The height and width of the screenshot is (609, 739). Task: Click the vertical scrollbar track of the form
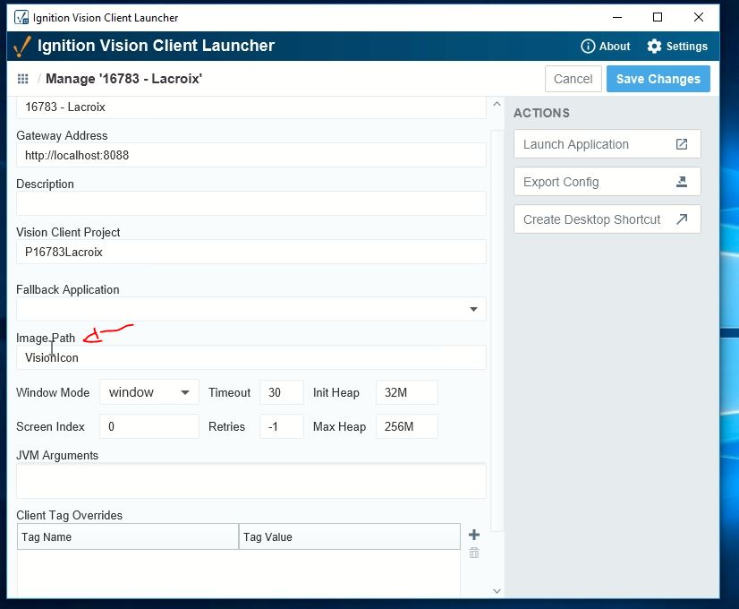[x=497, y=330]
